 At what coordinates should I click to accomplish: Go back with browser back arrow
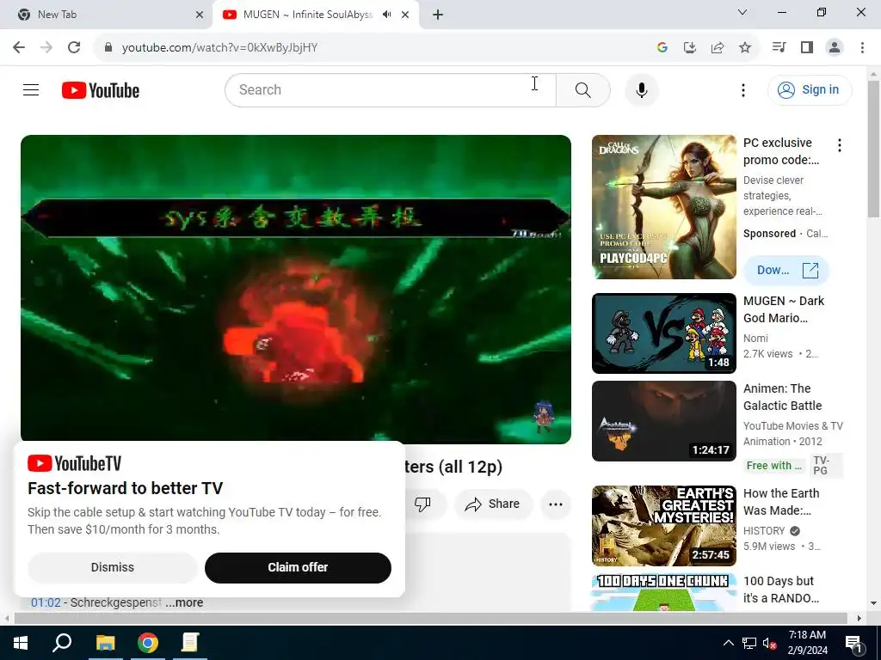click(x=19, y=47)
